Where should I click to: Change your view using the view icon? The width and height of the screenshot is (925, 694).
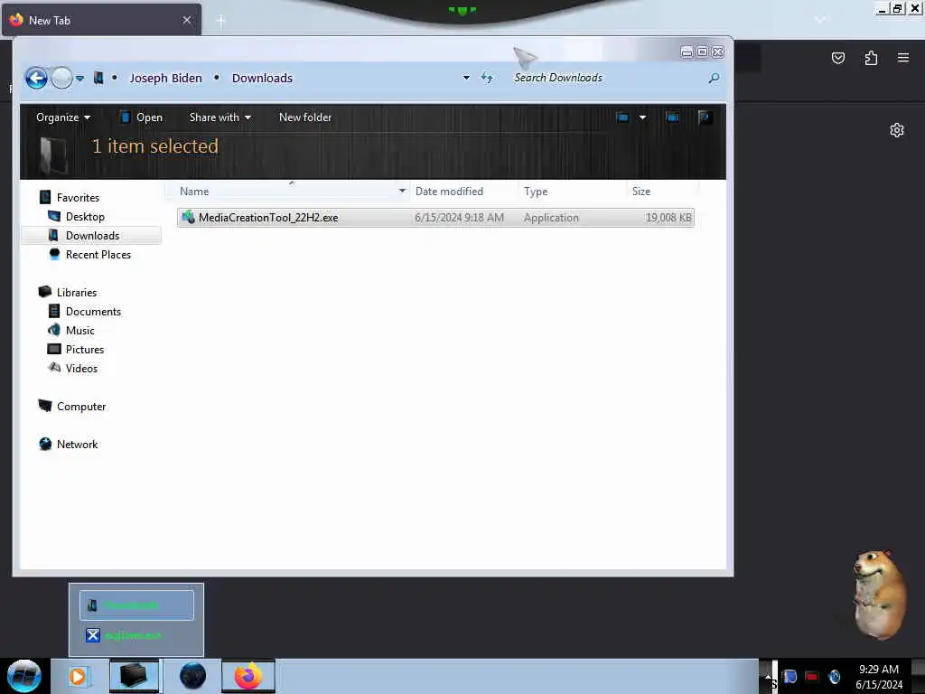(622, 117)
